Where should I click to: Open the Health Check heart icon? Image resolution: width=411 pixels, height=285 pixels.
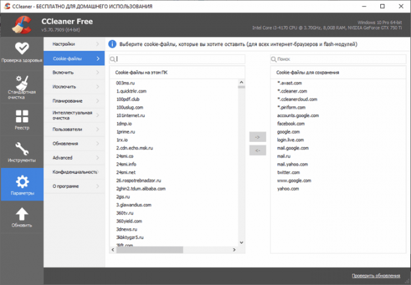point(22,48)
